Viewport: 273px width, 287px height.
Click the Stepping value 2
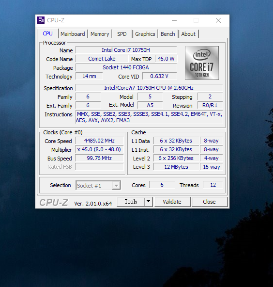point(210,96)
